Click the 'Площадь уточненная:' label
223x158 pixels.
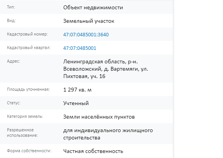29,89
